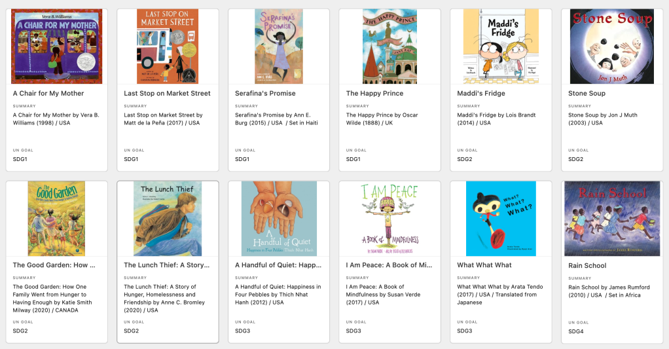669x349 pixels.
Task: Click the Maddi's Fridge cover image
Action: 501,46
